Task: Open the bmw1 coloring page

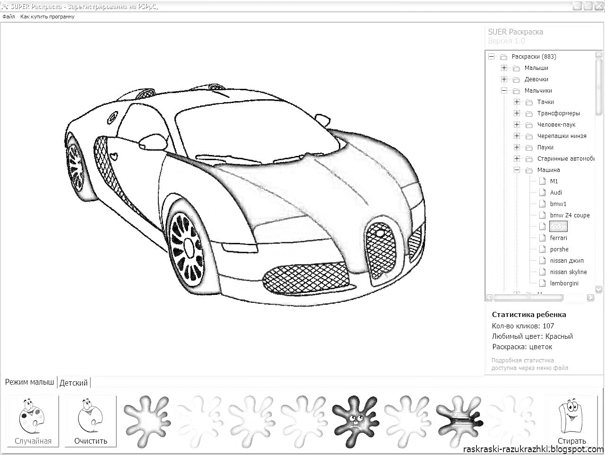Action: [x=558, y=204]
